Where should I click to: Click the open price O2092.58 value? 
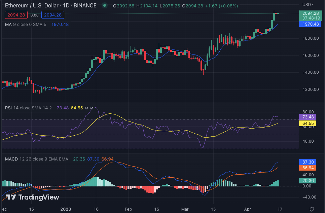124,6
